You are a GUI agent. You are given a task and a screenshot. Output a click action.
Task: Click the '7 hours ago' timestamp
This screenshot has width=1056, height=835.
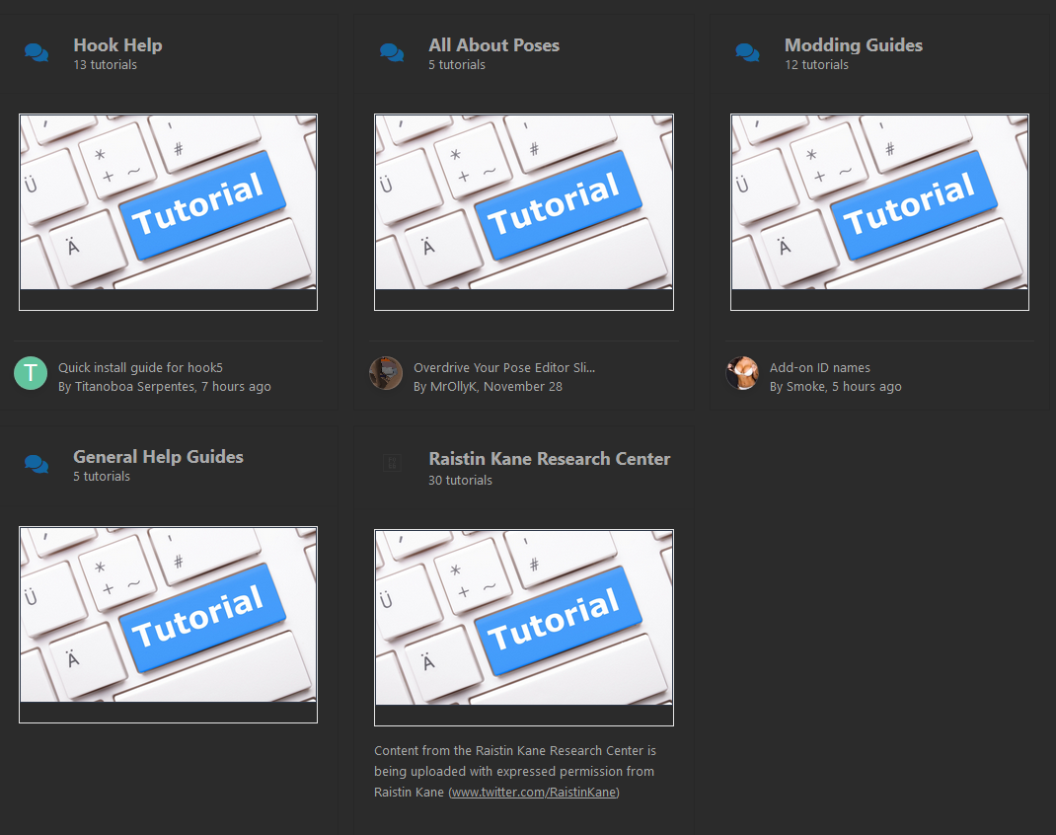[x=237, y=387]
